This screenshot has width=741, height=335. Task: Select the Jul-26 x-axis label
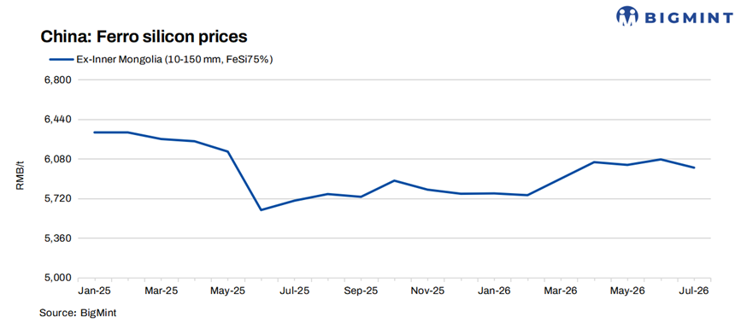695,291
